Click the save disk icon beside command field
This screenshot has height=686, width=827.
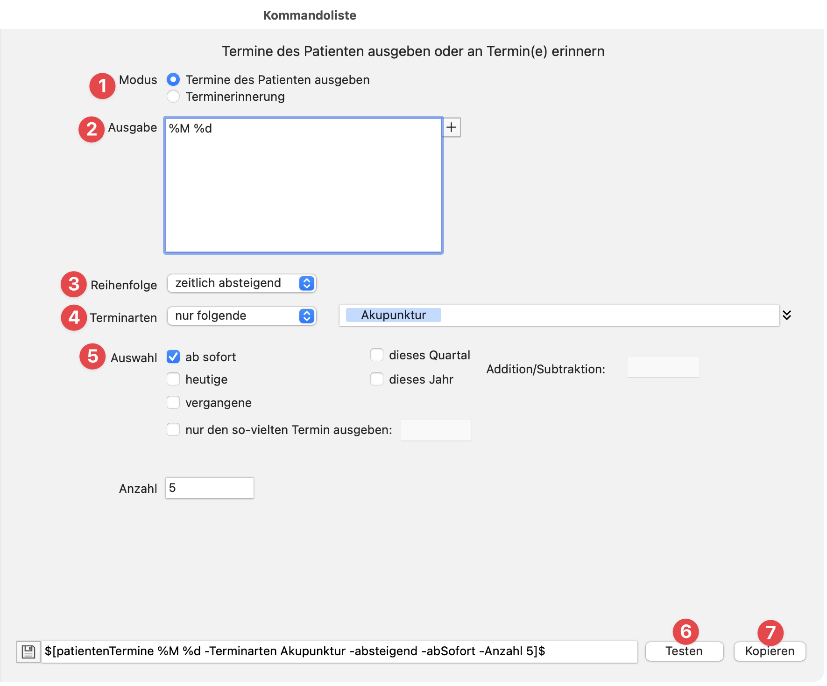[x=28, y=651]
